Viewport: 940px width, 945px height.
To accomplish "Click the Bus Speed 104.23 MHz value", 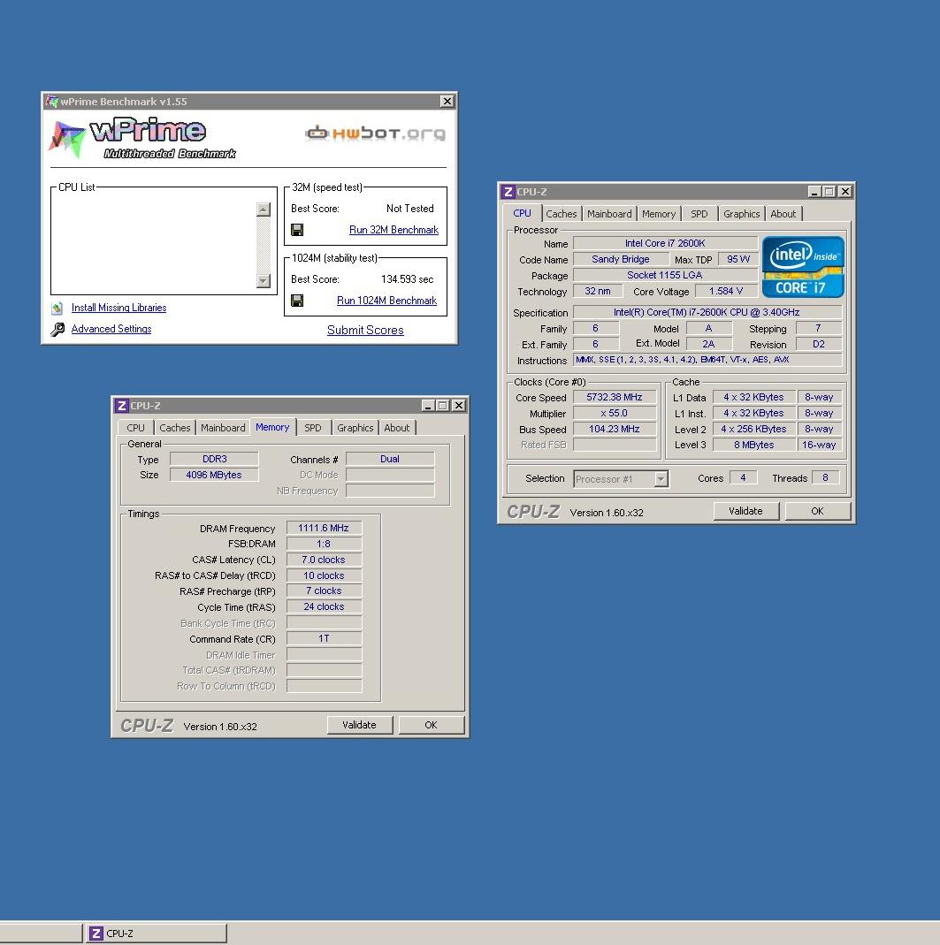I will (x=615, y=429).
